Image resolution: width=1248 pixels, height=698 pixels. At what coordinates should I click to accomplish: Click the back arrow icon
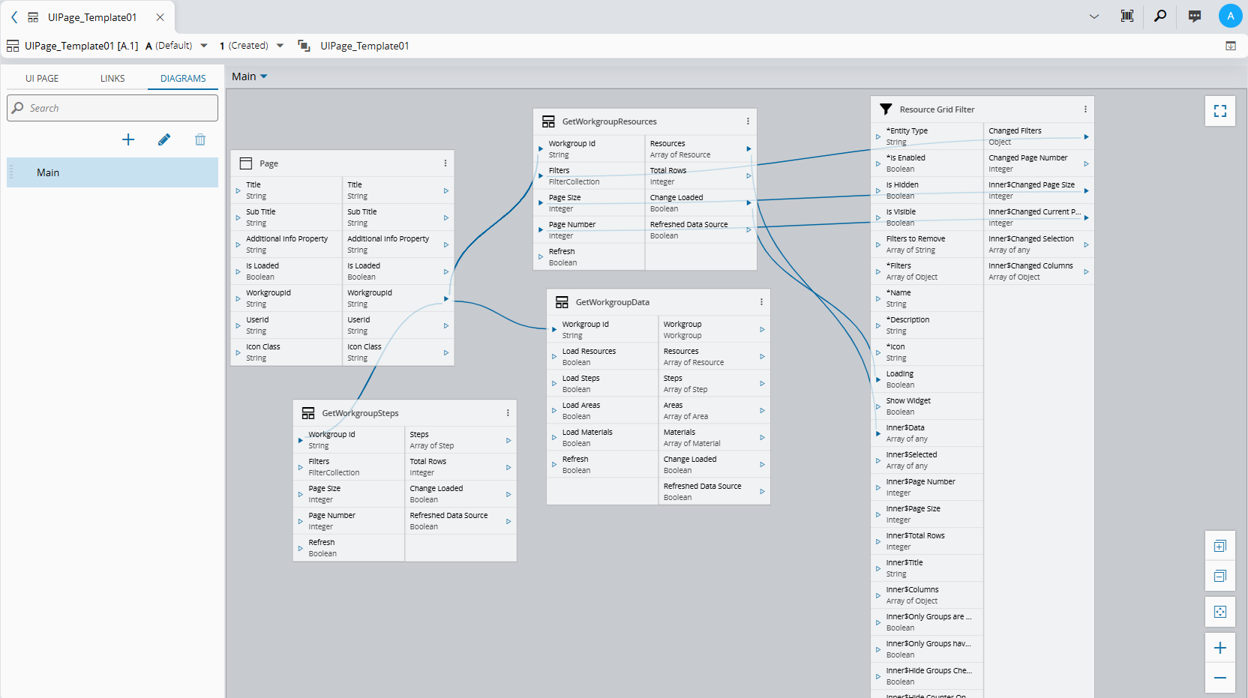[x=13, y=17]
